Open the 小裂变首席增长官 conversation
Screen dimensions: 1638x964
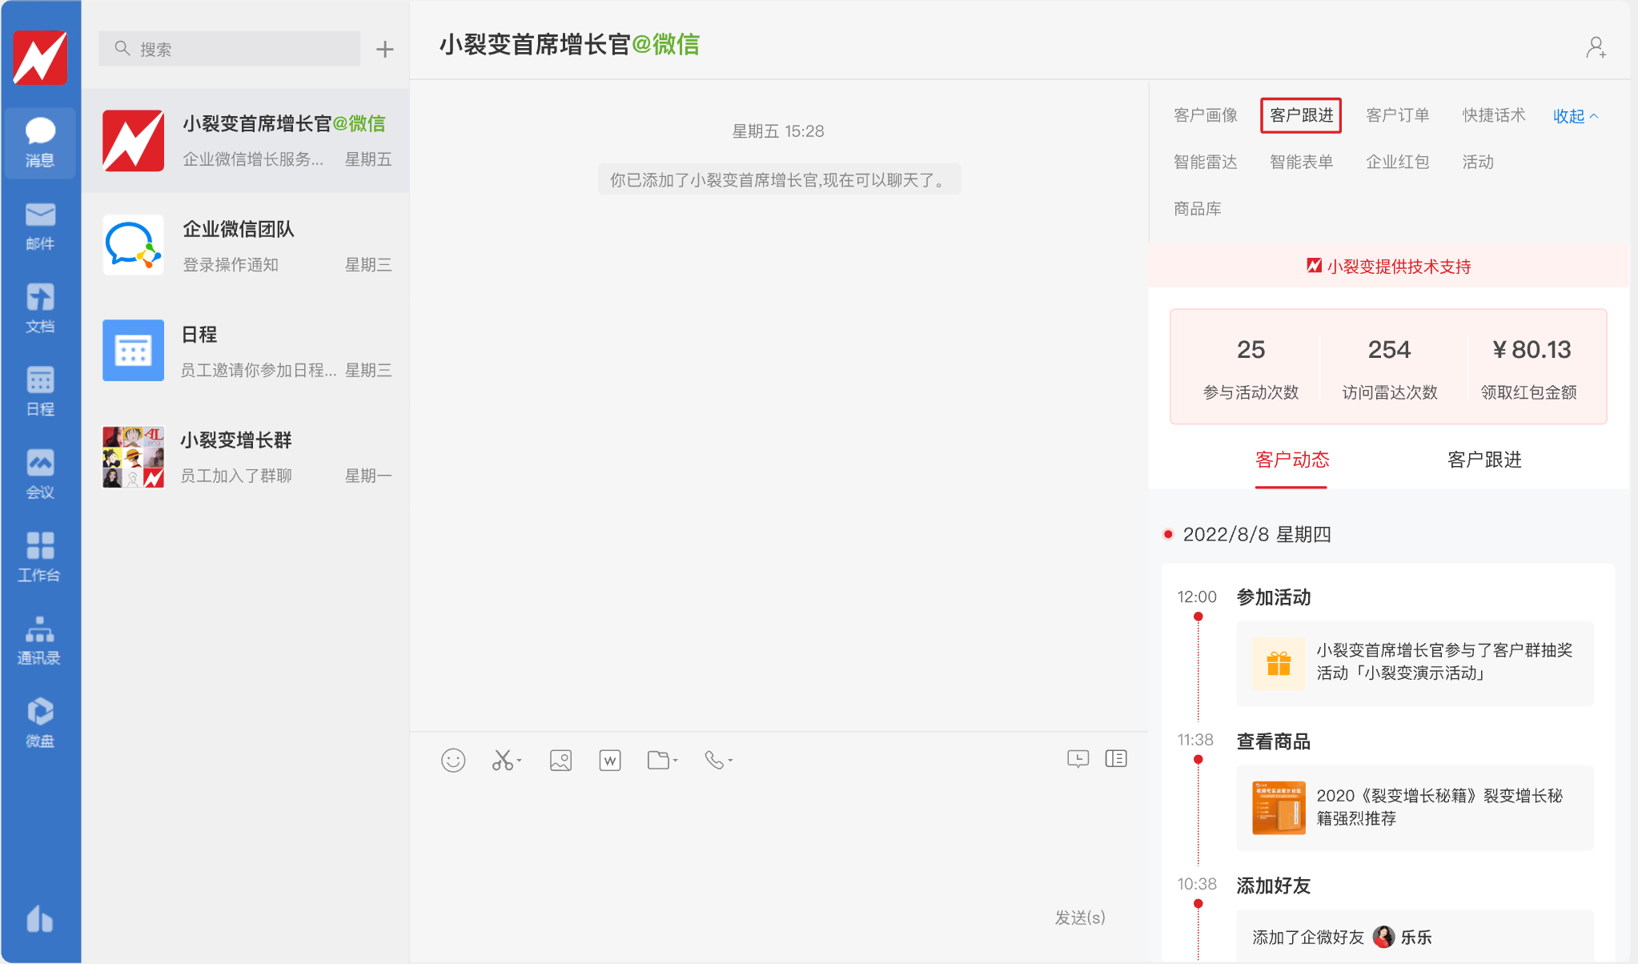click(246, 141)
